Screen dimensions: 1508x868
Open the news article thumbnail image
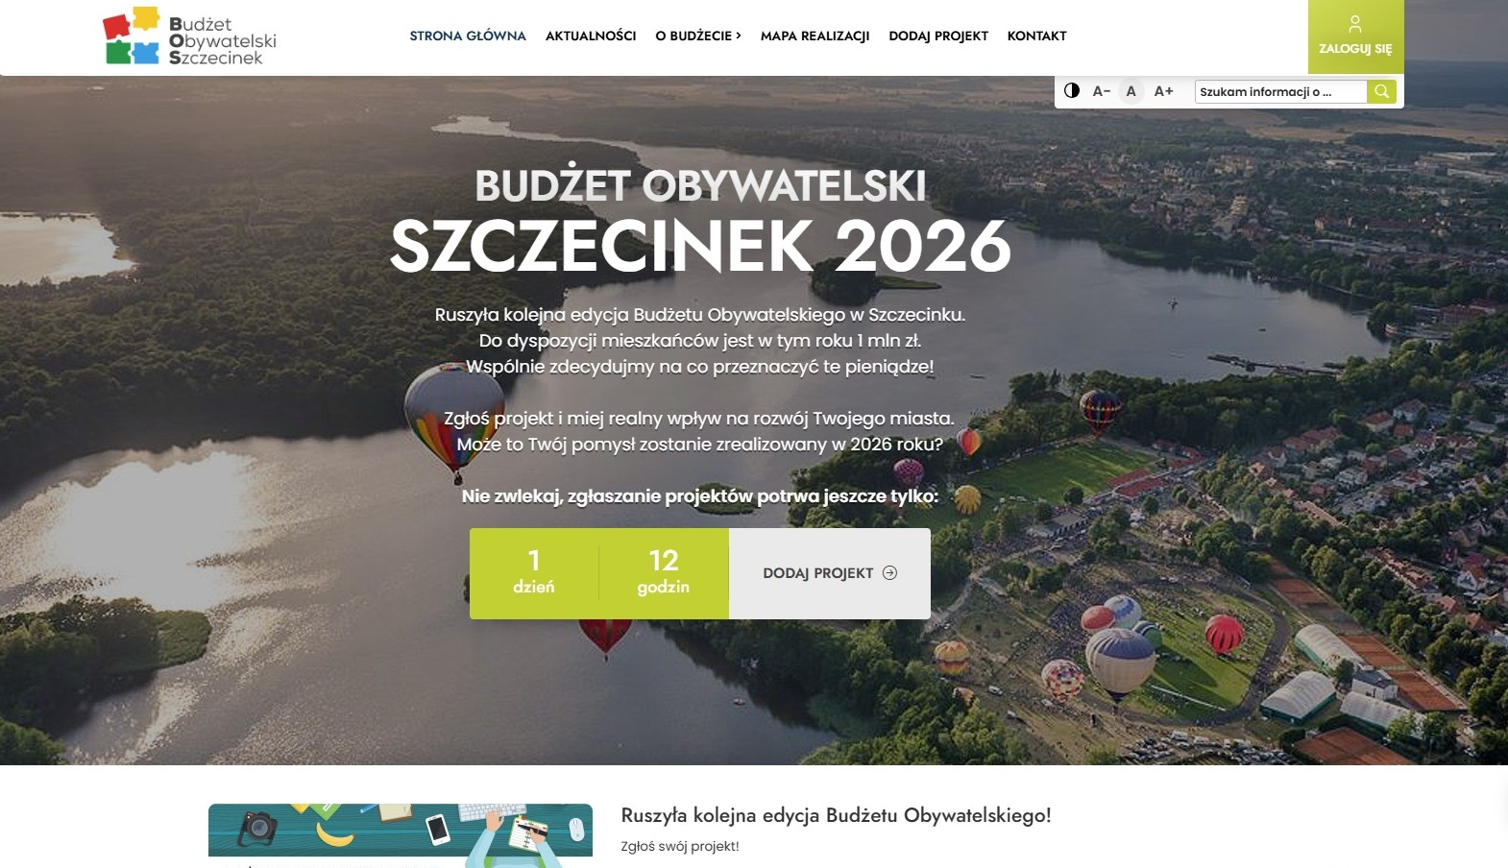tap(401, 835)
